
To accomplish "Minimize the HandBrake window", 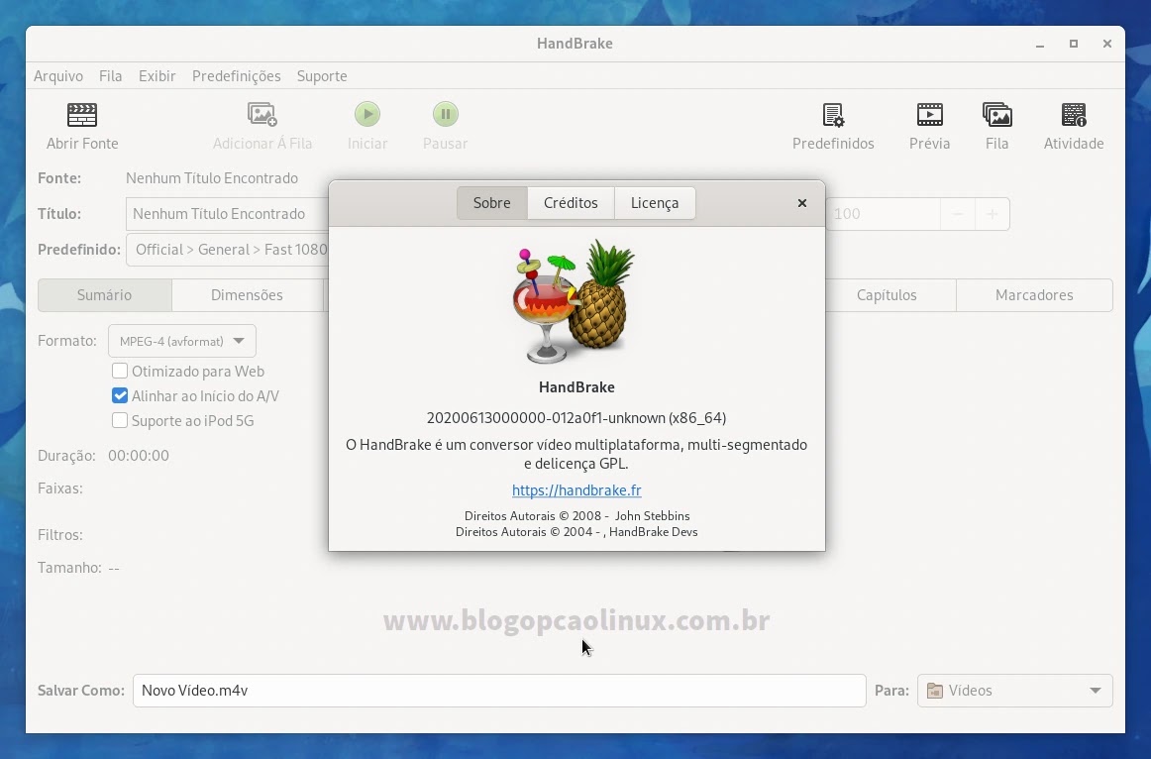I will click(1040, 44).
